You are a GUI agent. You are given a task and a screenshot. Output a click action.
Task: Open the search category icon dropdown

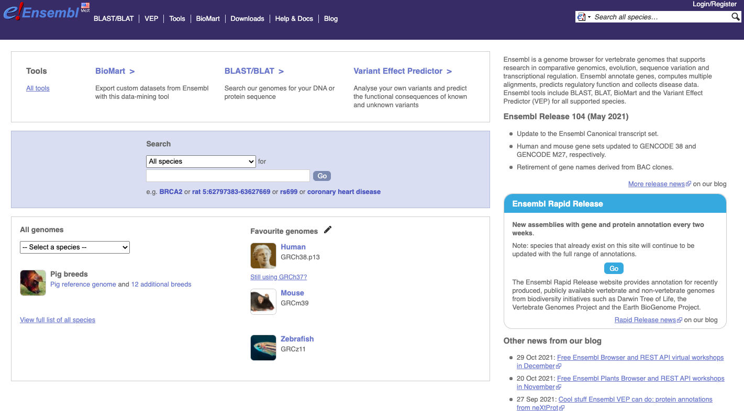tap(584, 17)
